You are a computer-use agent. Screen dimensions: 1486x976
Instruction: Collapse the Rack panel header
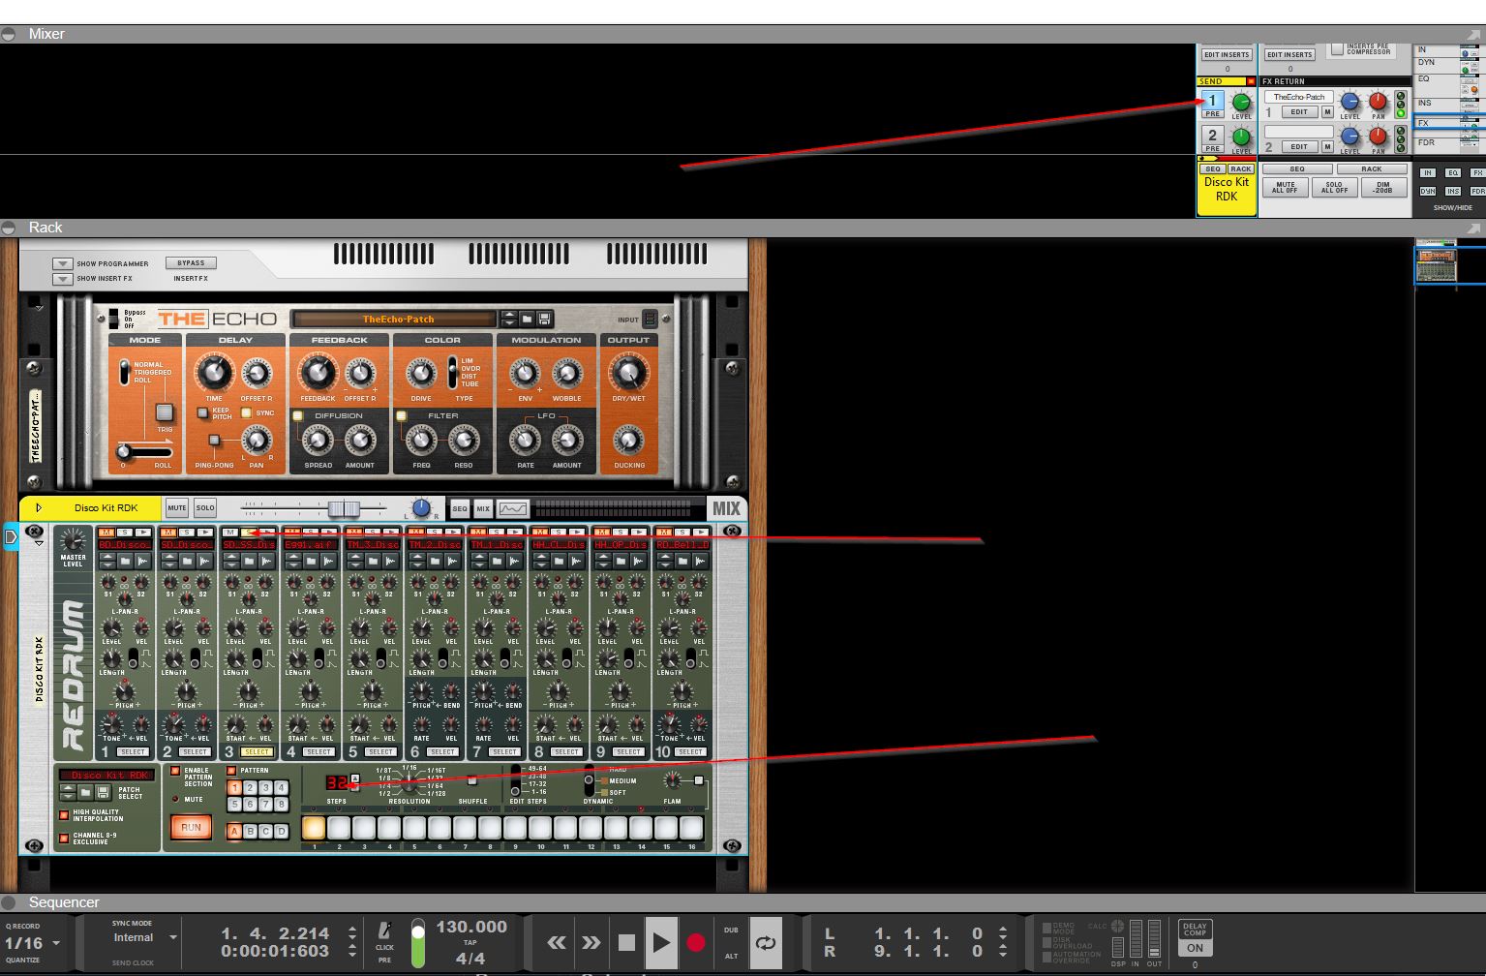[9, 228]
